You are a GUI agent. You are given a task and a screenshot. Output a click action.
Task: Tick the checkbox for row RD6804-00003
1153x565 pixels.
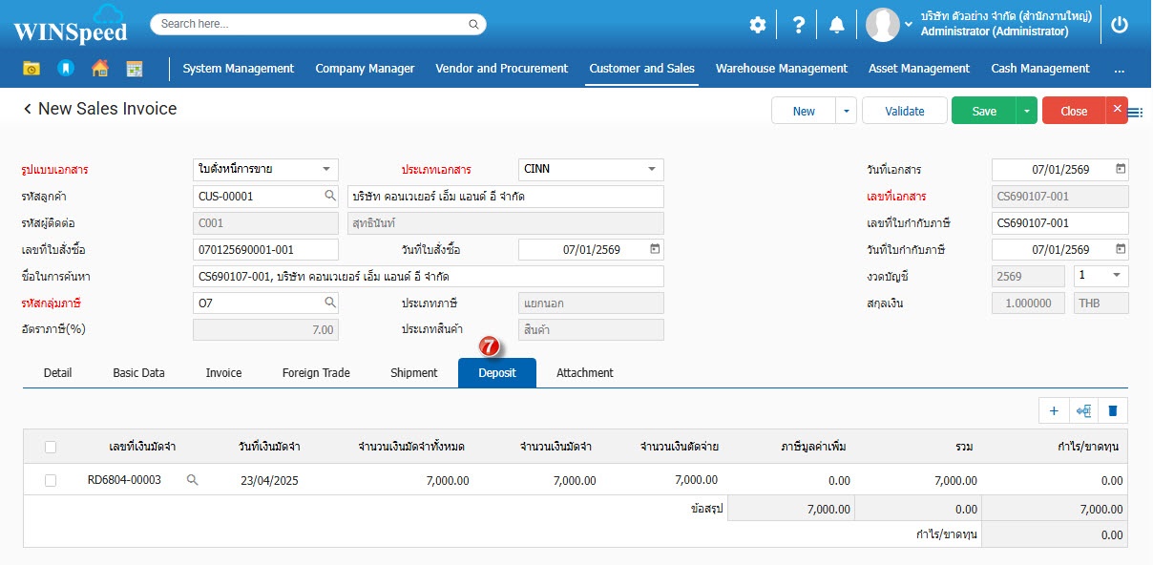point(51,481)
